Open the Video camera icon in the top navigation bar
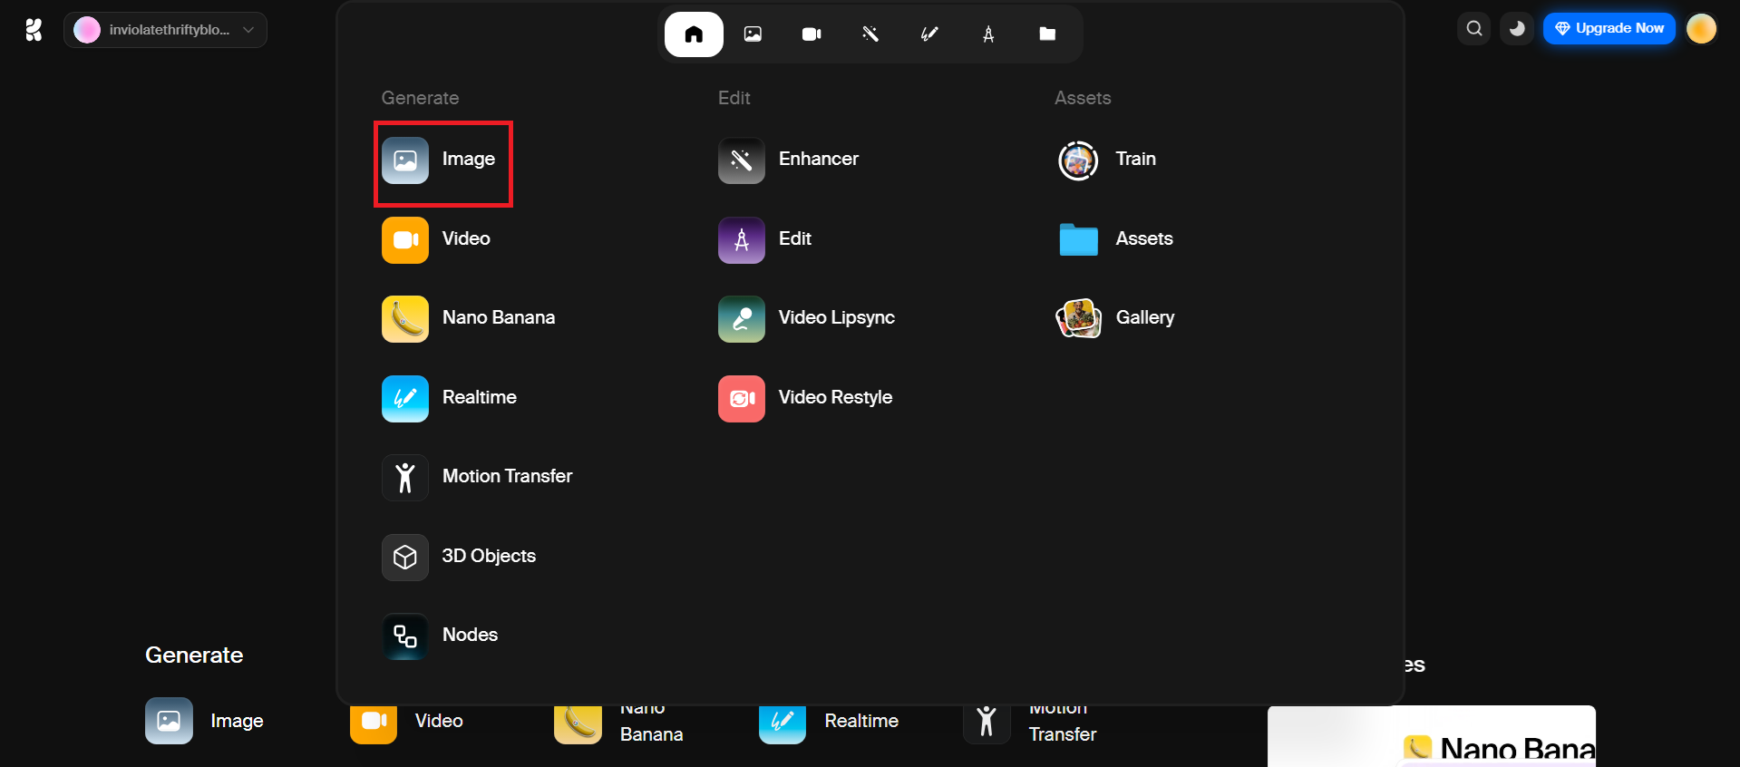The height and width of the screenshot is (767, 1740). point(812,34)
